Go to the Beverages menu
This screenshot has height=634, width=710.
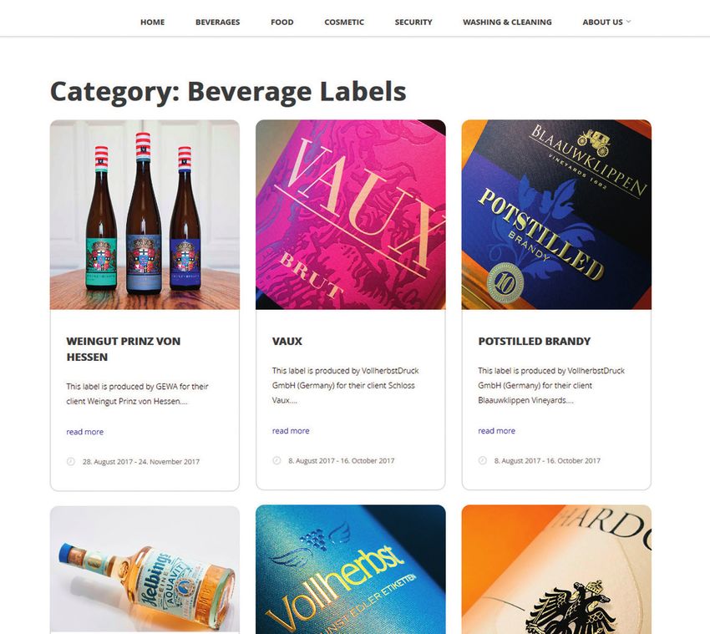tap(218, 23)
